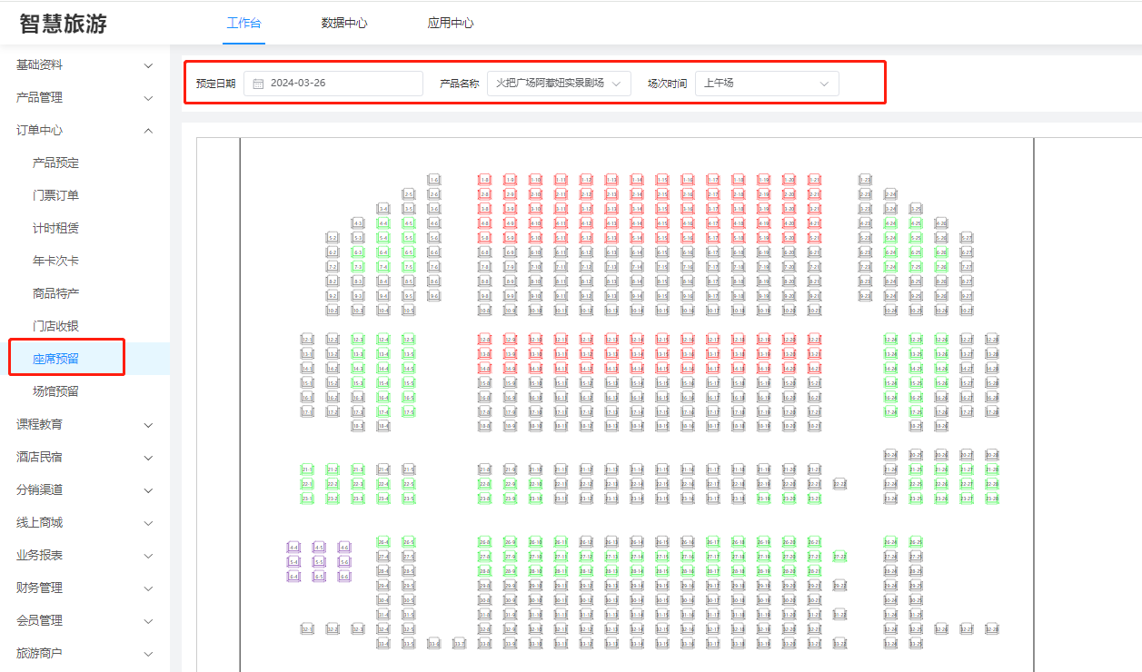Switch to the 数据中心 tab
The height and width of the screenshot is (672, 1142).
coord(344,23)
